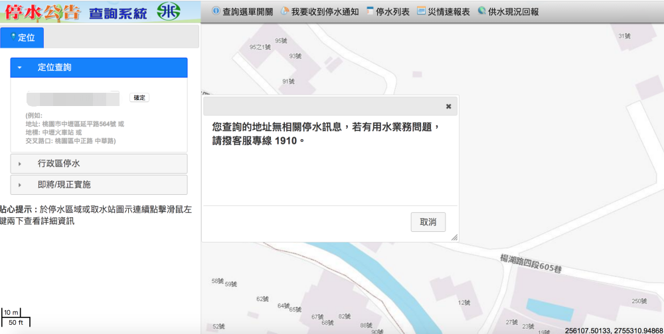Click the dialog's bottom-right resize handle
The image size is (664, 334).
coord(455,238)
